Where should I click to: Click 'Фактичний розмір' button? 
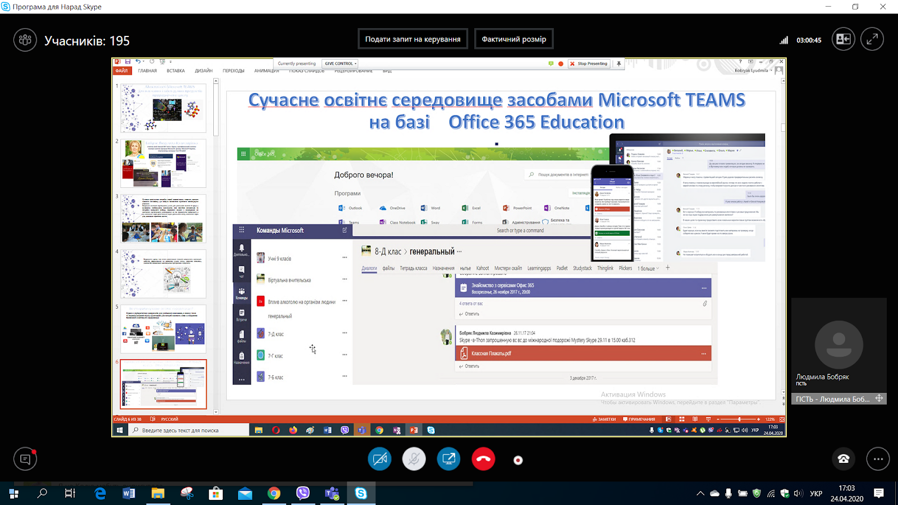pos(514,39)
